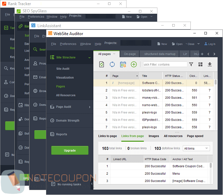Add a new workspace tab with plus icon
The image size is (223, 195).
(x=202, y=54)
